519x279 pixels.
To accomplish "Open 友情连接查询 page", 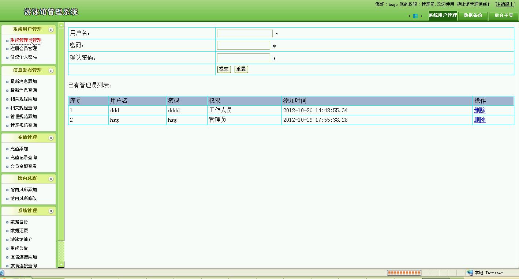I will point(23,266).
